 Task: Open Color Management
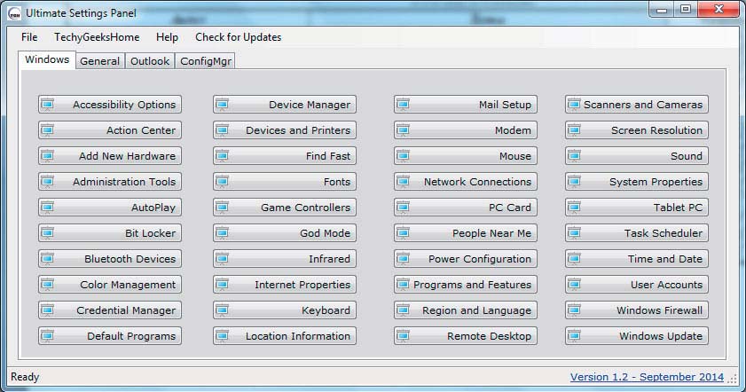[110, 284]
